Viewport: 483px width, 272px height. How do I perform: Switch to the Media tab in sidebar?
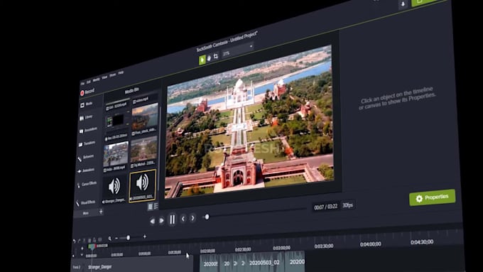[x=87, y=104]
